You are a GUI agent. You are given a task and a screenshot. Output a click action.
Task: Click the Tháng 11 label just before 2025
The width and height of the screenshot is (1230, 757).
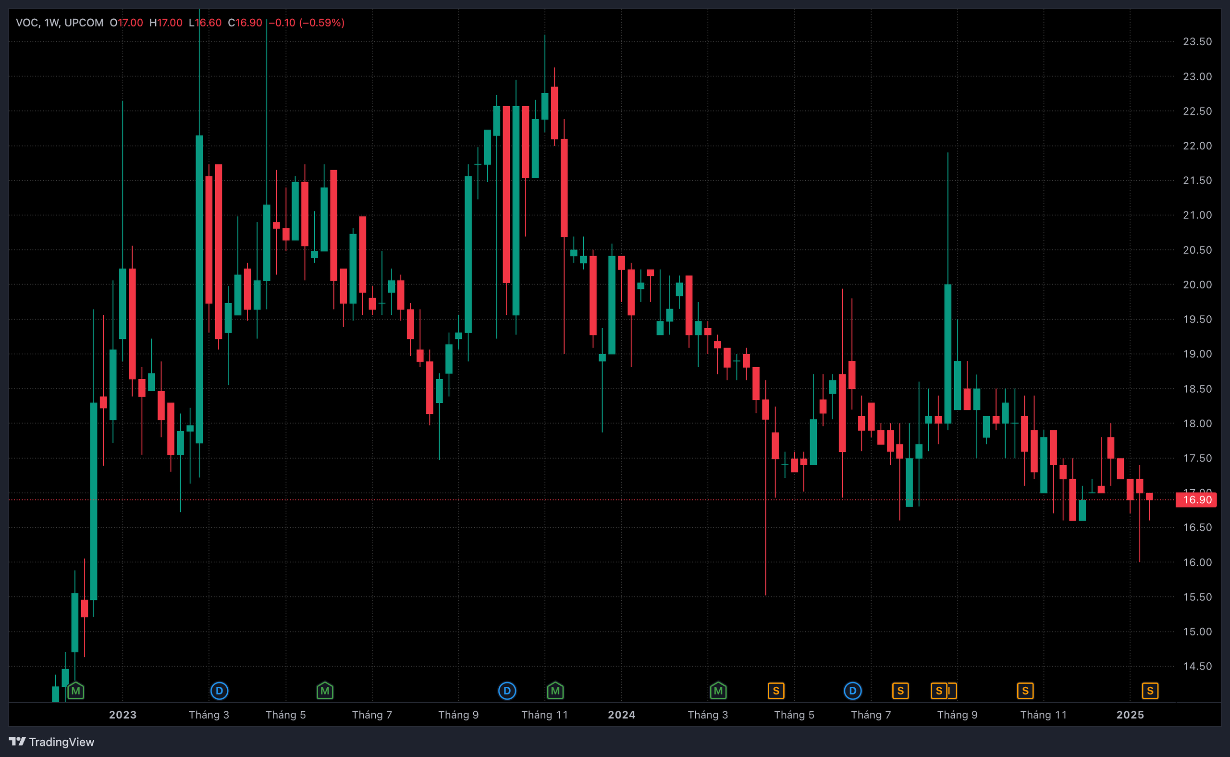pyautogui.click(x=1044, y=714)
